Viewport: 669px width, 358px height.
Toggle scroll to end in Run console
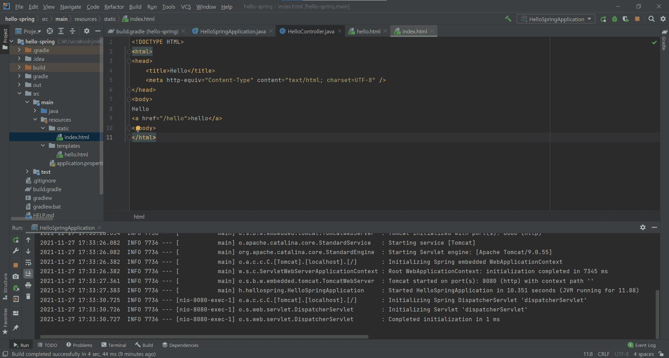click(28, 274)
